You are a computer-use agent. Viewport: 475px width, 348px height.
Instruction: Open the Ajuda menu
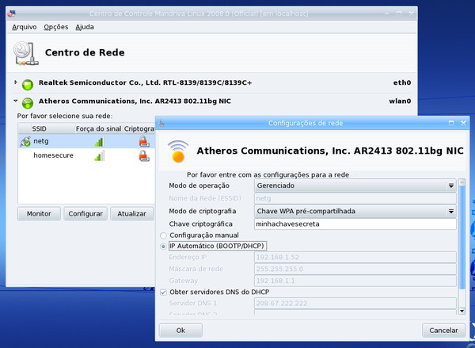[x=85, y=27]
